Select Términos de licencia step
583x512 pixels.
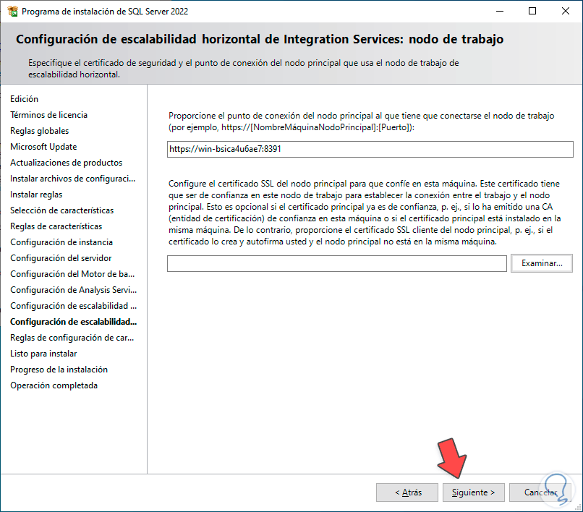(48, 115)
